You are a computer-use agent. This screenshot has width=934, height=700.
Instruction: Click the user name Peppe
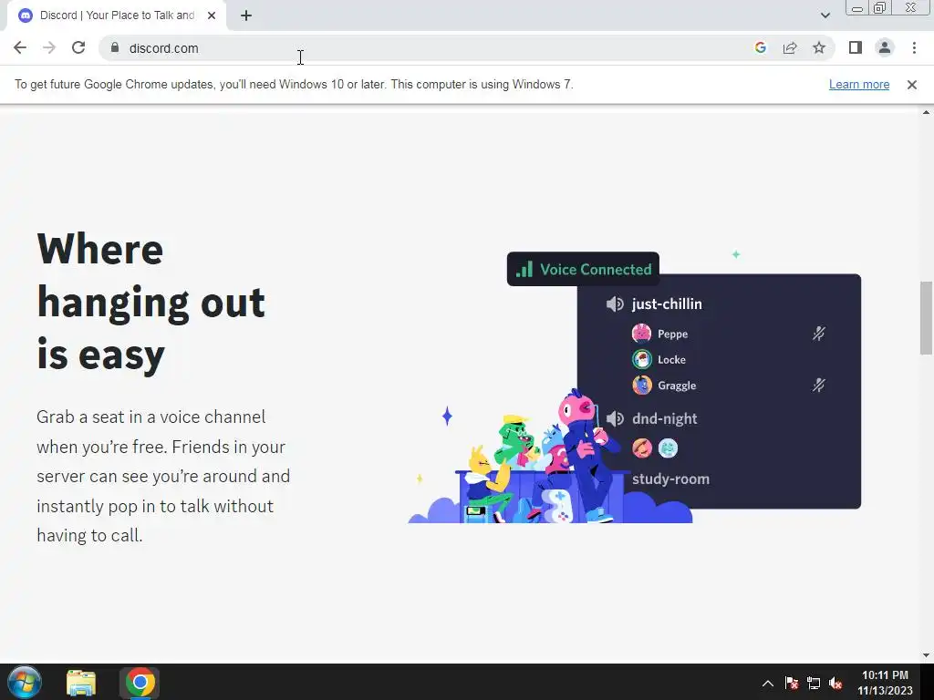pyautogui.click(x=672, y=334)
